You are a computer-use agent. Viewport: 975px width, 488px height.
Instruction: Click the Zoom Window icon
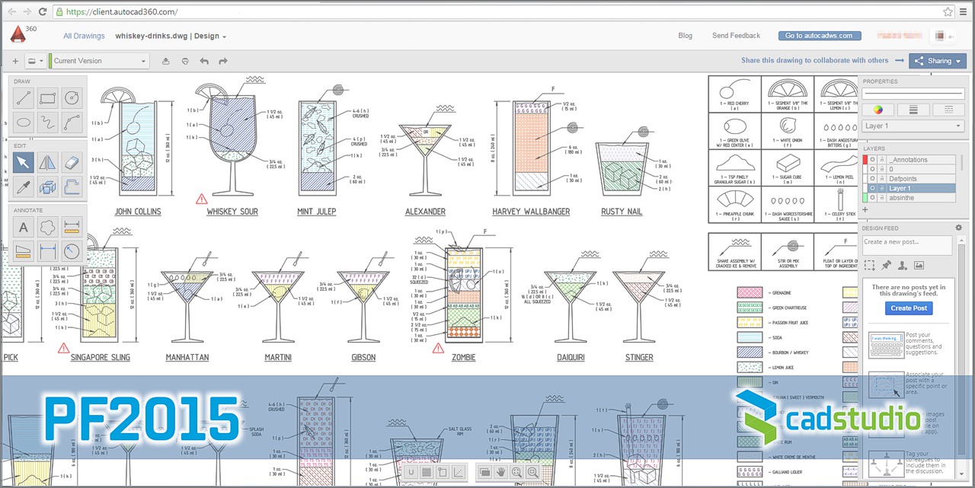tap(532, 473)
